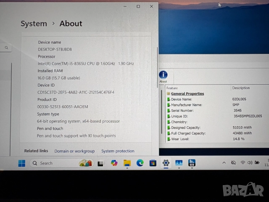The image size is (269, 202).
Task: Click the 14.8 % wear level value
Action: pos(239,139)
